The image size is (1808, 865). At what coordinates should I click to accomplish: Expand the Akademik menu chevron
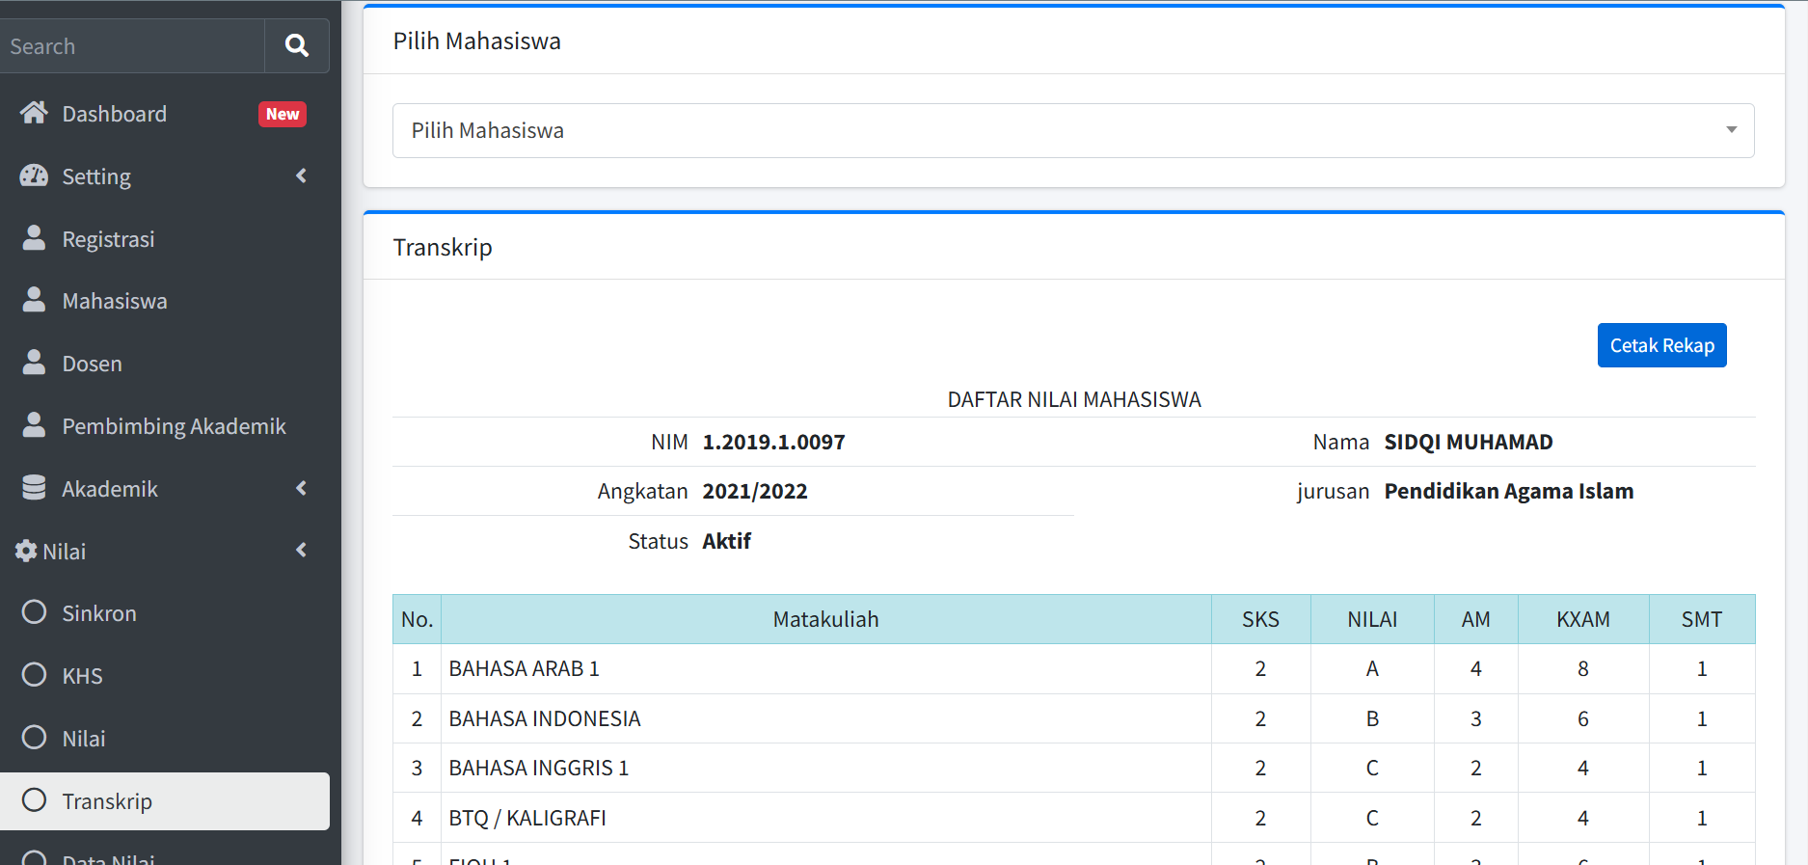point(301,488)
